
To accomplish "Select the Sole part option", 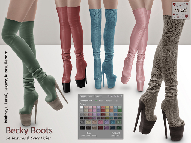I will [x=117, y=101].
